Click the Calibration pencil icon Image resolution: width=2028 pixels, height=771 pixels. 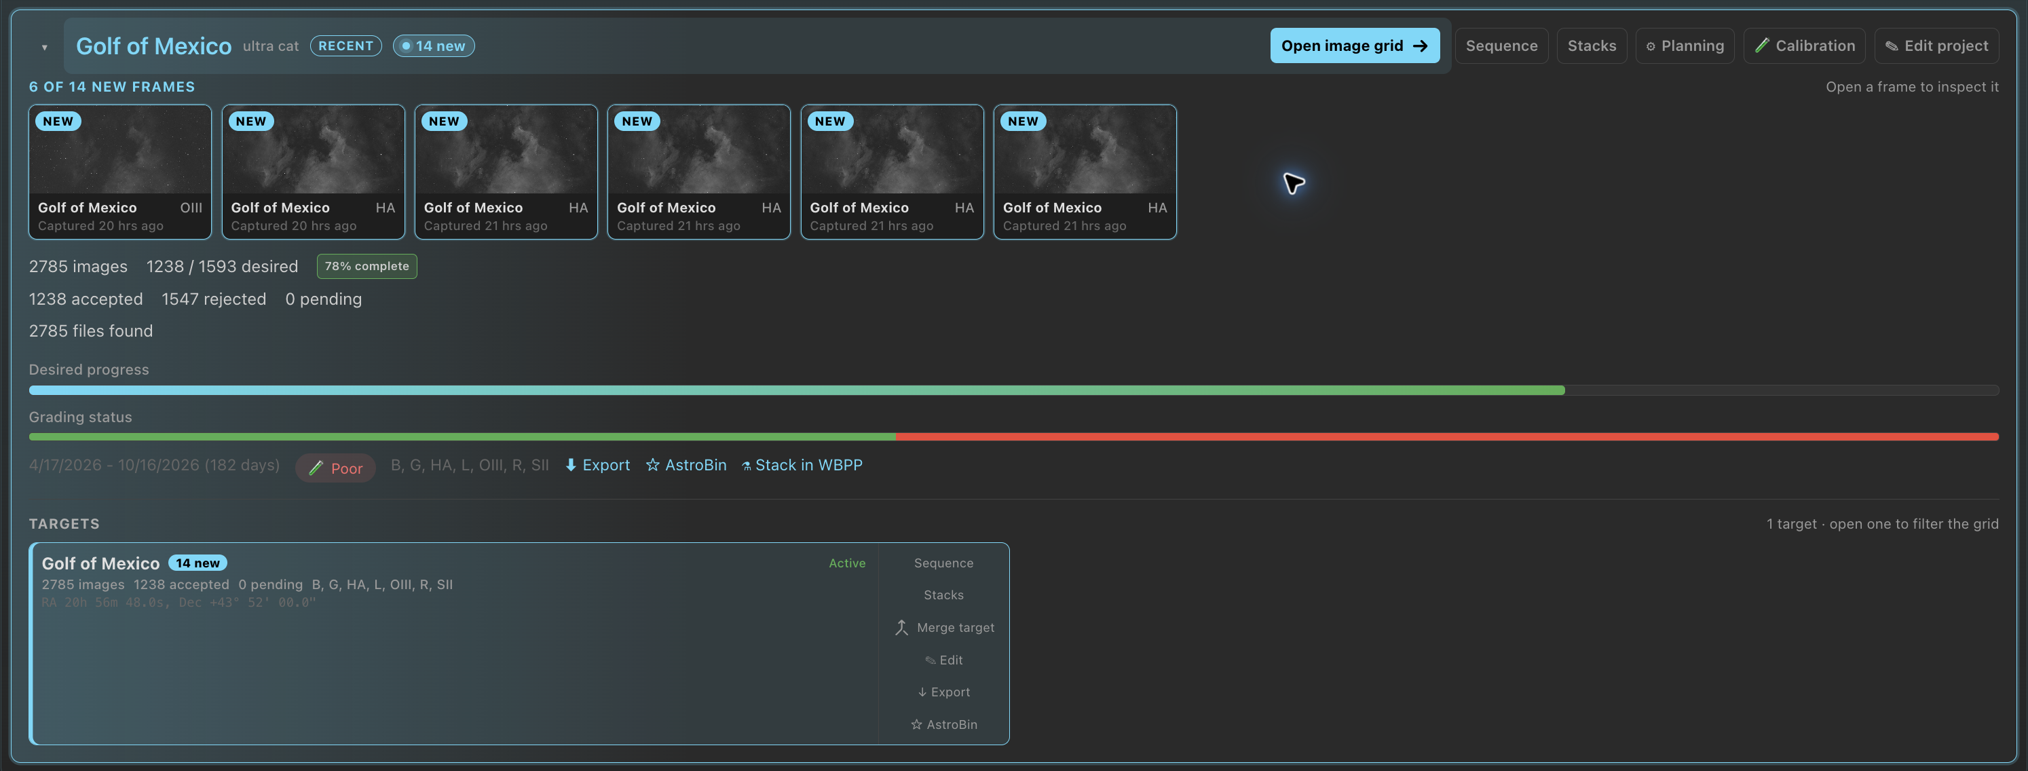click(x=1762, y=45)
